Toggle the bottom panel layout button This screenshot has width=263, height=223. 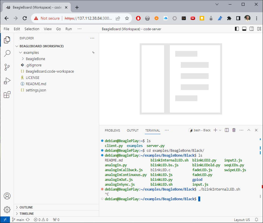click(244, 29)
